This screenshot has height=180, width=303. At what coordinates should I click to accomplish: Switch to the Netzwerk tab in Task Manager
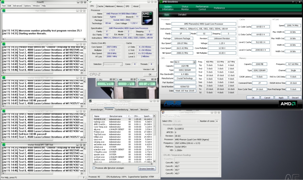tap(134, 110)
